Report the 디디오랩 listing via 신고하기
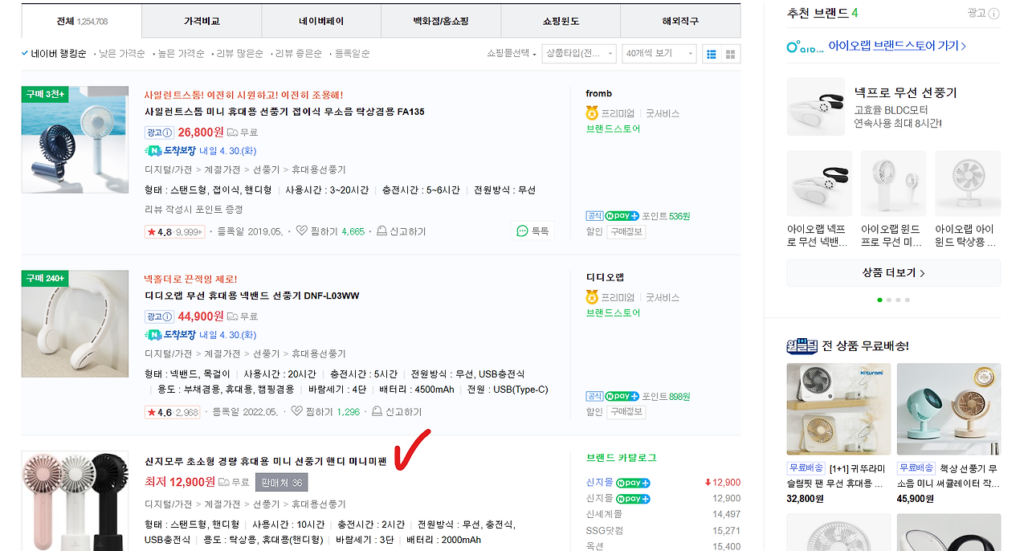1028x551 pixels. [x=396, y=412]
